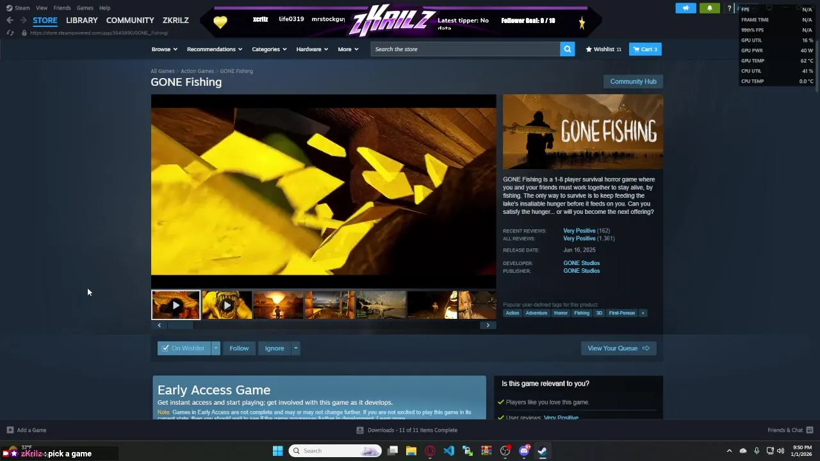This screenshot has height=461, width=820.
Task: Click the Follow button
Action: pyautogui.click(x=239, y=348)
